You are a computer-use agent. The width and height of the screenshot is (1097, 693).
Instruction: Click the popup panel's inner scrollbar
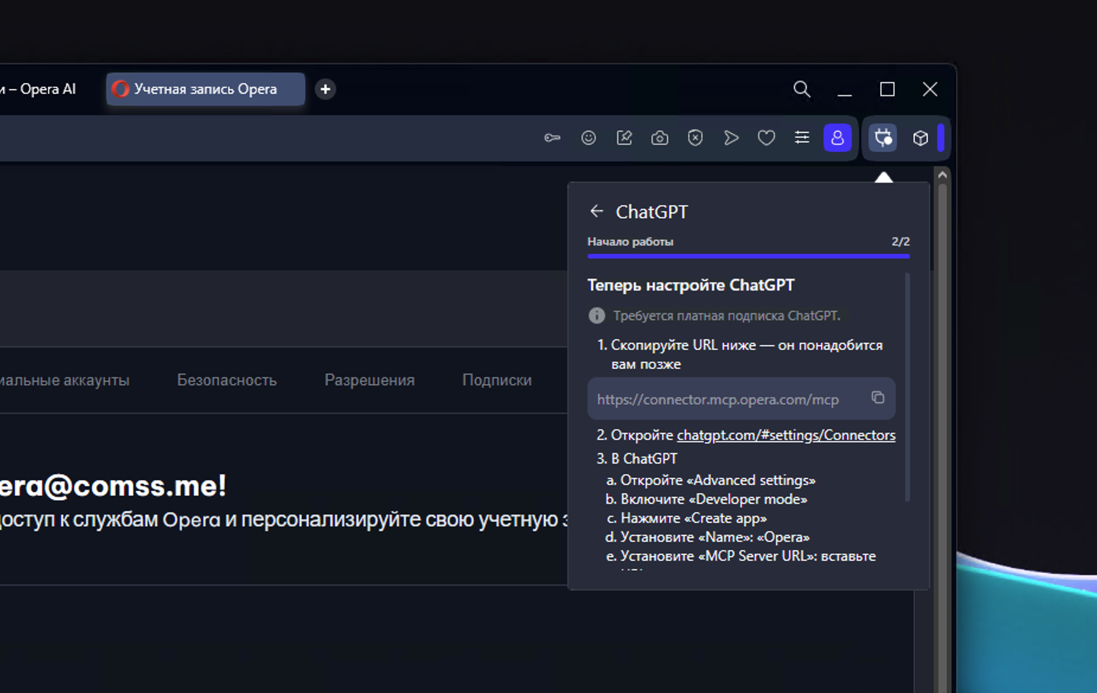pyautogui.click(x=907, y=385)
